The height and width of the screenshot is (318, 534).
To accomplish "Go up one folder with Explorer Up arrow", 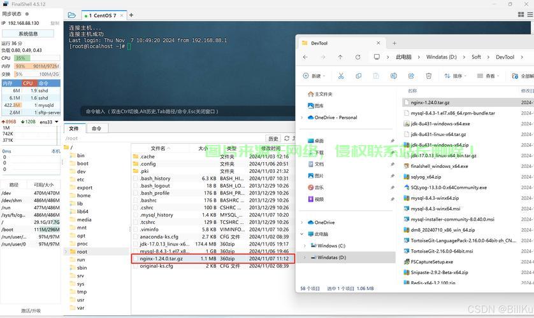I will pyautogui.click(x=340, y=57).
